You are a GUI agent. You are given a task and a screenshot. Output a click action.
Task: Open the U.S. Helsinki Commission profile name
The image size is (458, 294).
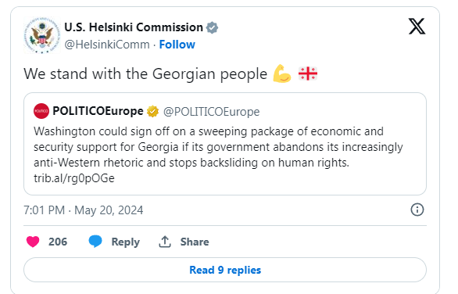coord(134,27)
